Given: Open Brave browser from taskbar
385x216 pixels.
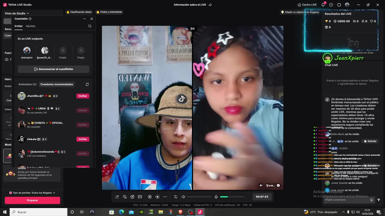Looking at the screenshot, I should pyautogui.click(x=180, y=212).
